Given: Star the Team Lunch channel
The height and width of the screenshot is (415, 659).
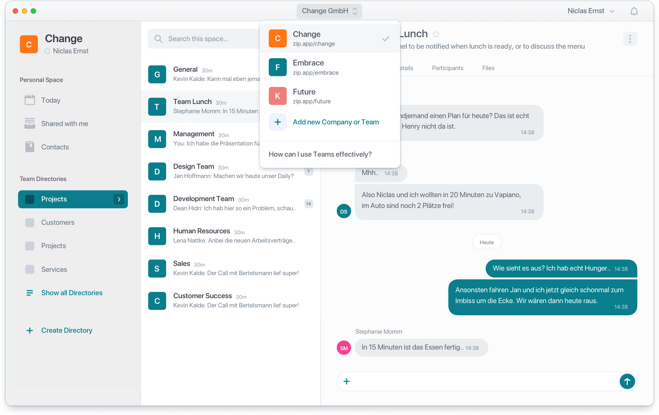Looking at the screenshot, I should tap(436, 34).
